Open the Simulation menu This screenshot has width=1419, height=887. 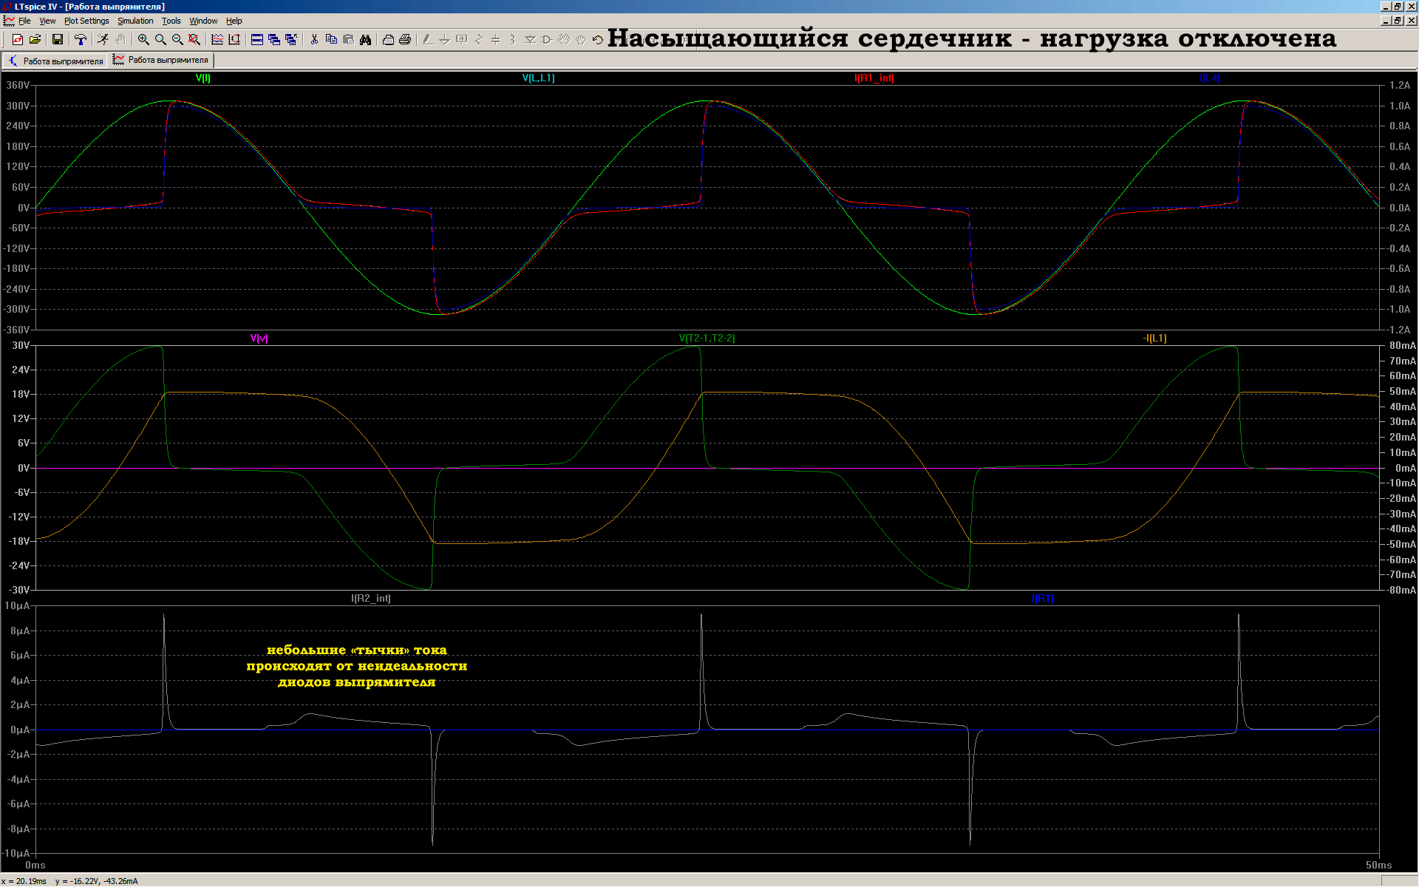135,21
